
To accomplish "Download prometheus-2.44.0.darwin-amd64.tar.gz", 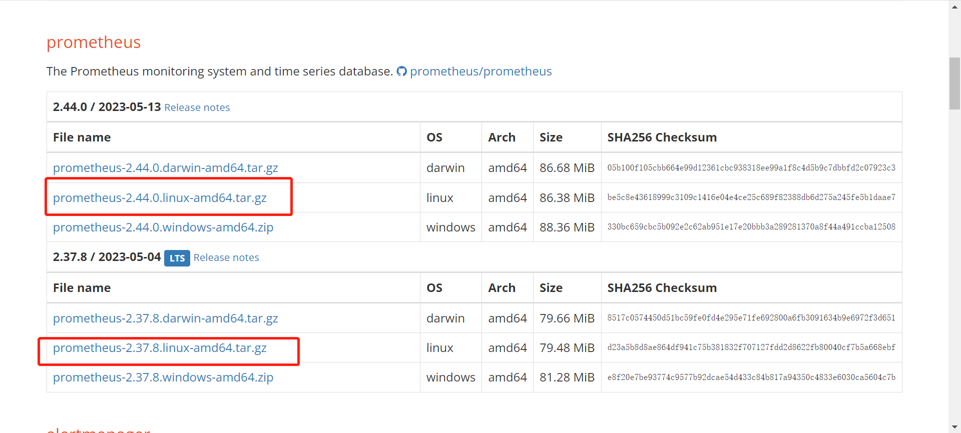I will (x=165, y=168).
